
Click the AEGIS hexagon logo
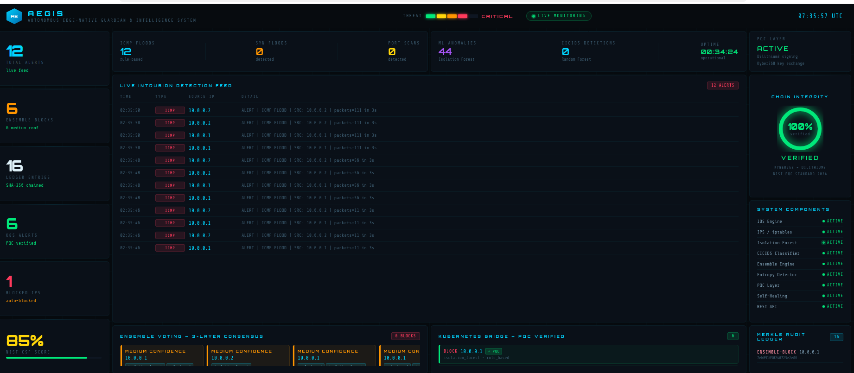click(14, 16)
